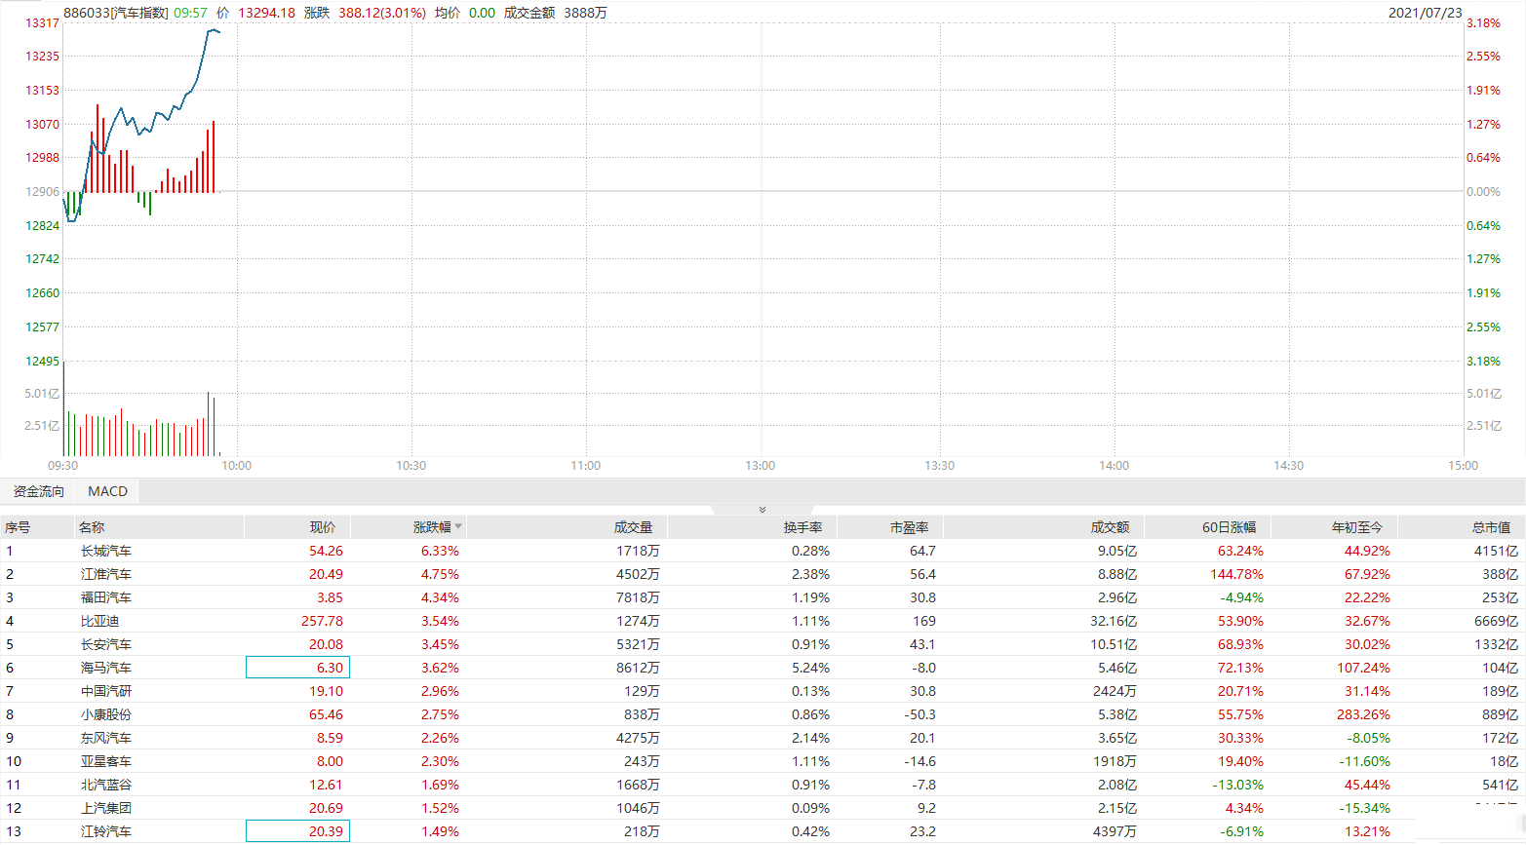Screen dimensions: 1526x845
Task: Click the 11:00 time axis label
Action: (586, 466)
